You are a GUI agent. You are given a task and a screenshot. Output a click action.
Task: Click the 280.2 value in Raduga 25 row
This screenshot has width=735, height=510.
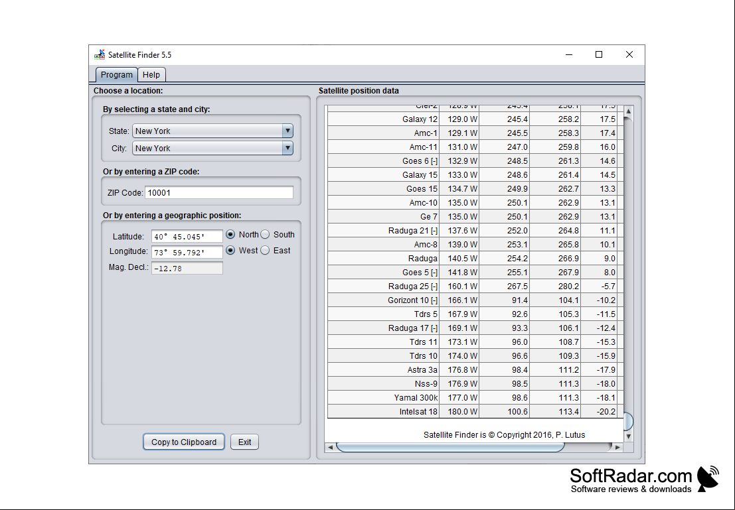(x=556, y=287)
